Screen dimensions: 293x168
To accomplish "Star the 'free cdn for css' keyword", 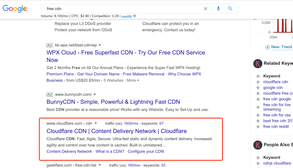I will (258, 115).
